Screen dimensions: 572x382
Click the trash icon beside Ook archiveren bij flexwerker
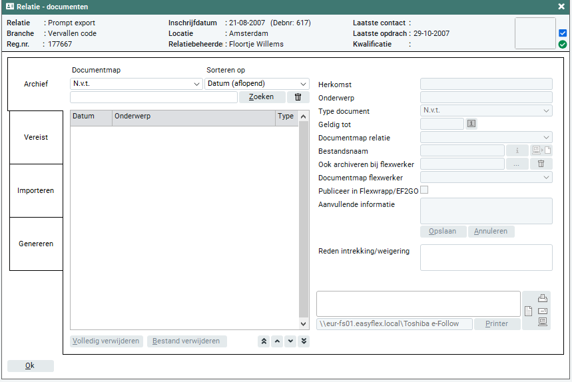coord(541,164)
